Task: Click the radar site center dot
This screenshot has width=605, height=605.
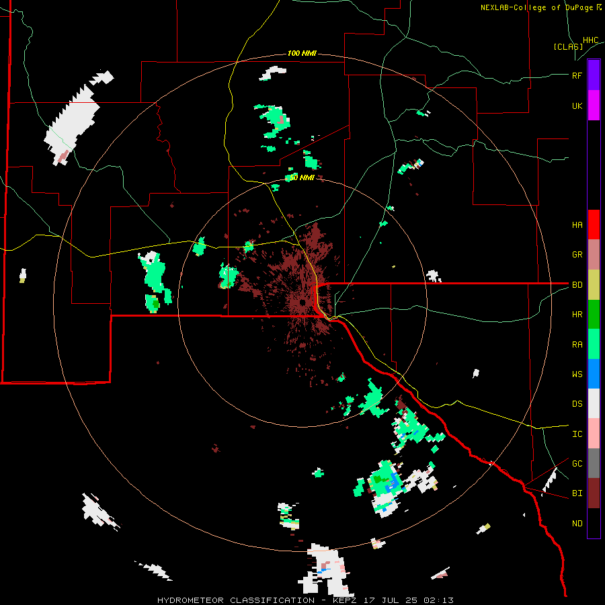Action: tap(302, 302)
